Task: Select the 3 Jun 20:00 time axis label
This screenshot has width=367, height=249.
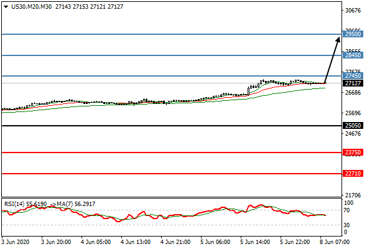Action: [x=56, y=242]
